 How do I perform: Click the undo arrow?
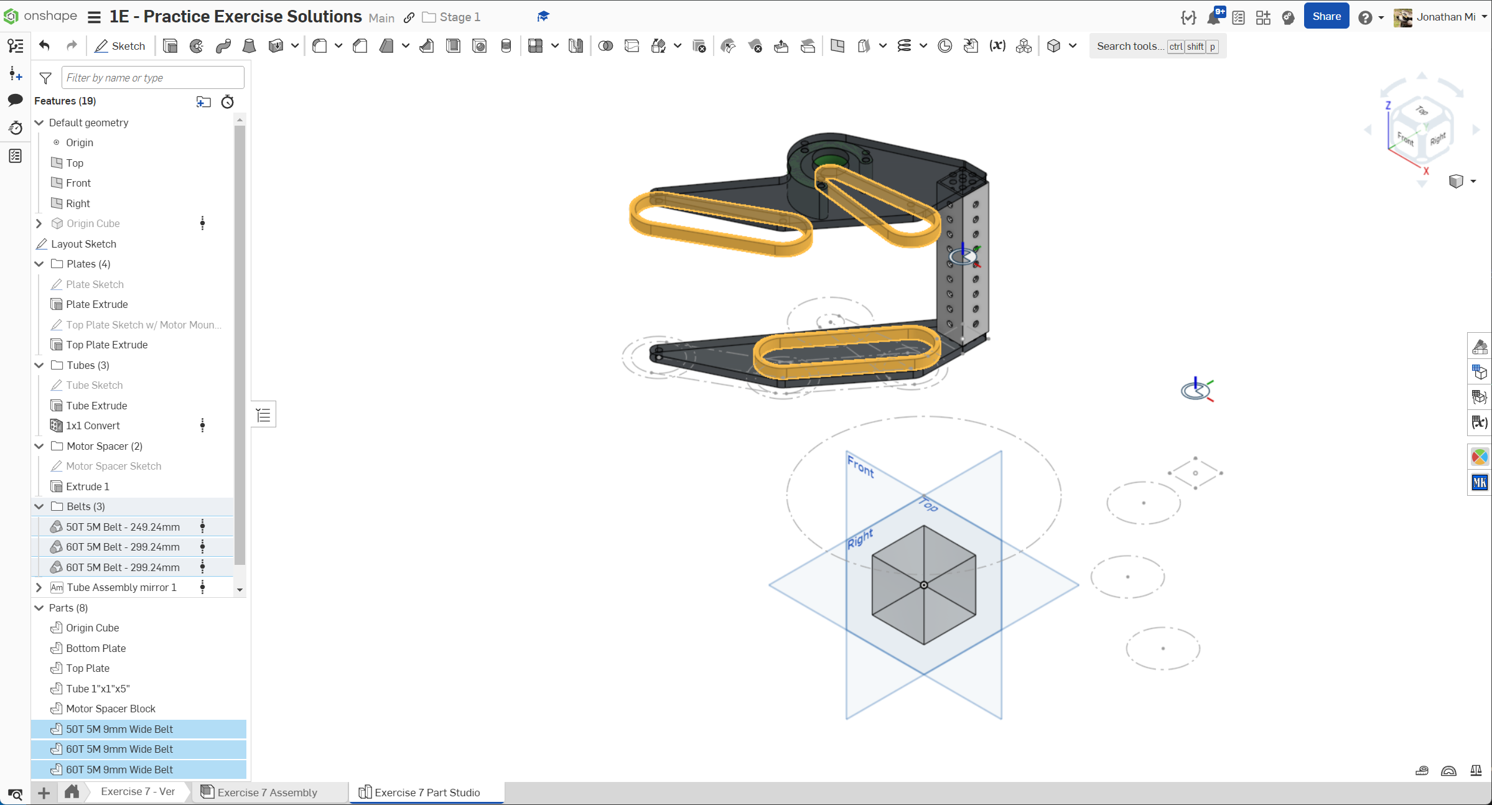[44, 45]
